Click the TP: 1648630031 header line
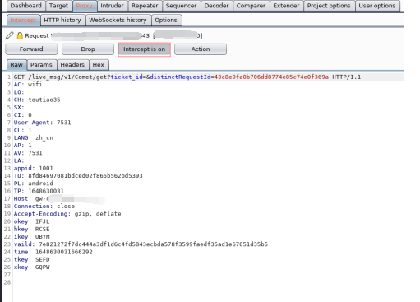The width and height of the screenshot is (420, 302). click(x=39, y=191)
